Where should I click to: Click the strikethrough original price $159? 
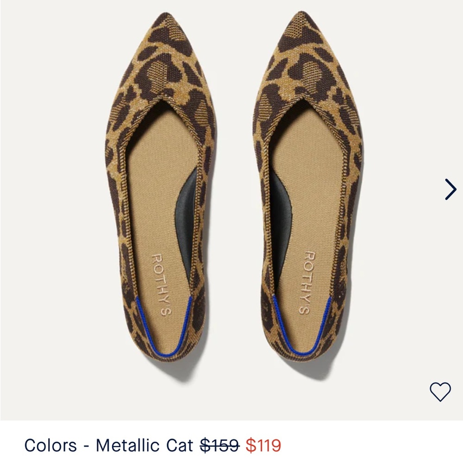tap(219, 445)
